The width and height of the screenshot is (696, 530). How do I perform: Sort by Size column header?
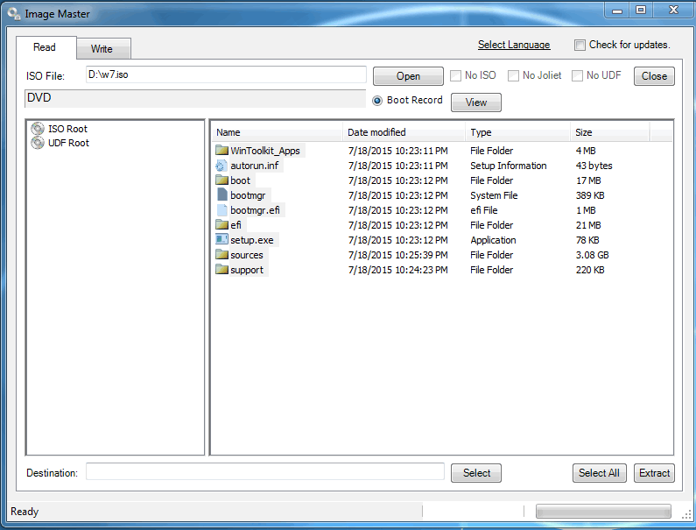[610, 132]
